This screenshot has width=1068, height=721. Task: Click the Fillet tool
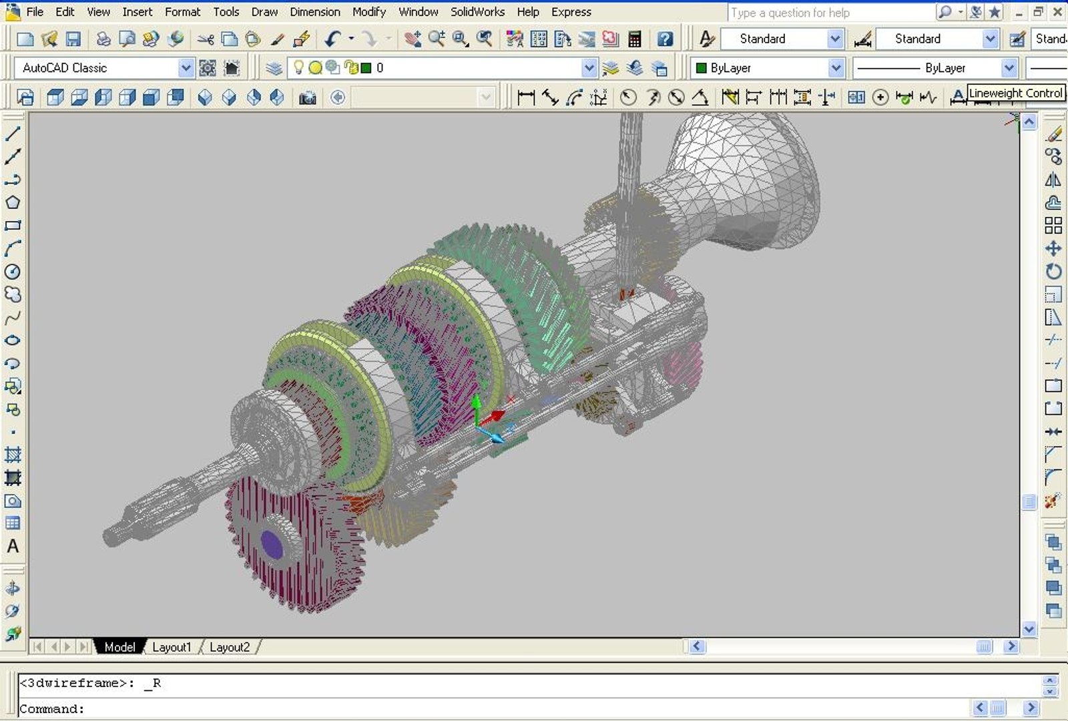point(1053,477)
